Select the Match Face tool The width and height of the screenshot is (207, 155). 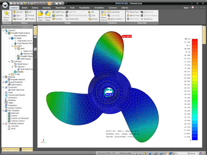point(133,15)
